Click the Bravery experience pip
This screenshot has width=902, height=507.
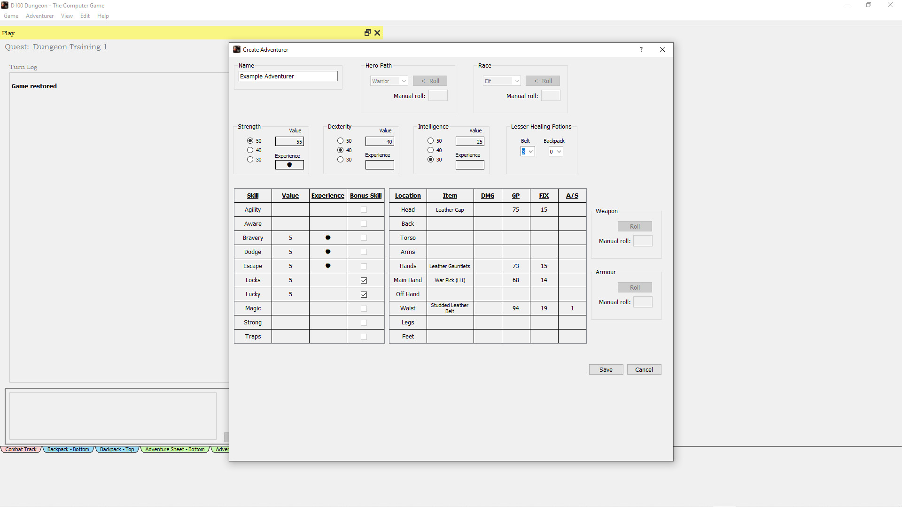point(328,238)
